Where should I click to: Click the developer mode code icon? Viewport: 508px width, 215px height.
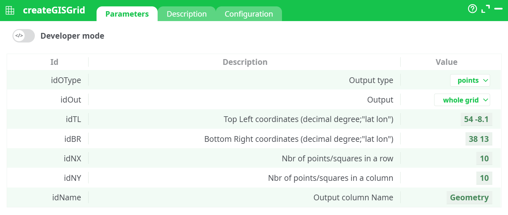pos(19,36)
